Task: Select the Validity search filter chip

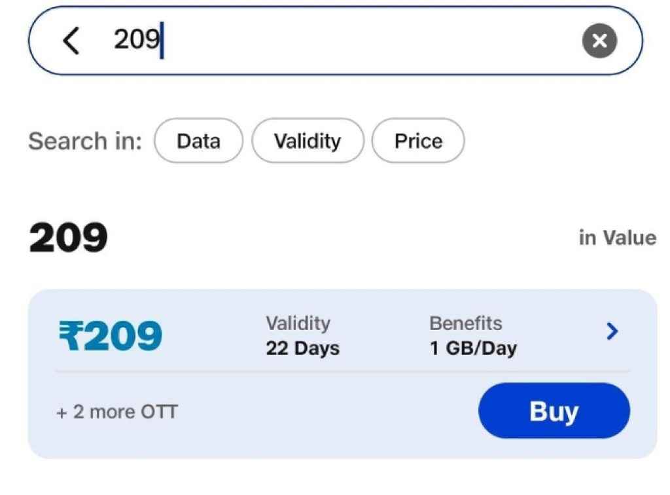Action: point(308,141)
